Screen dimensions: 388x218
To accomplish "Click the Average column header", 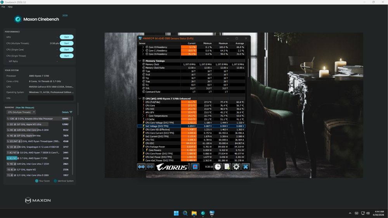I will (239, 43).
